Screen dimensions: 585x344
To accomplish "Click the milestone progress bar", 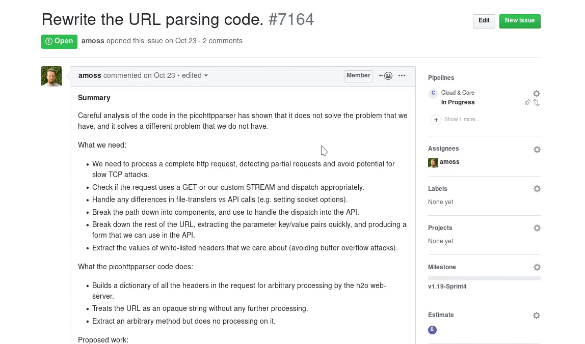I will click(484, 278).
